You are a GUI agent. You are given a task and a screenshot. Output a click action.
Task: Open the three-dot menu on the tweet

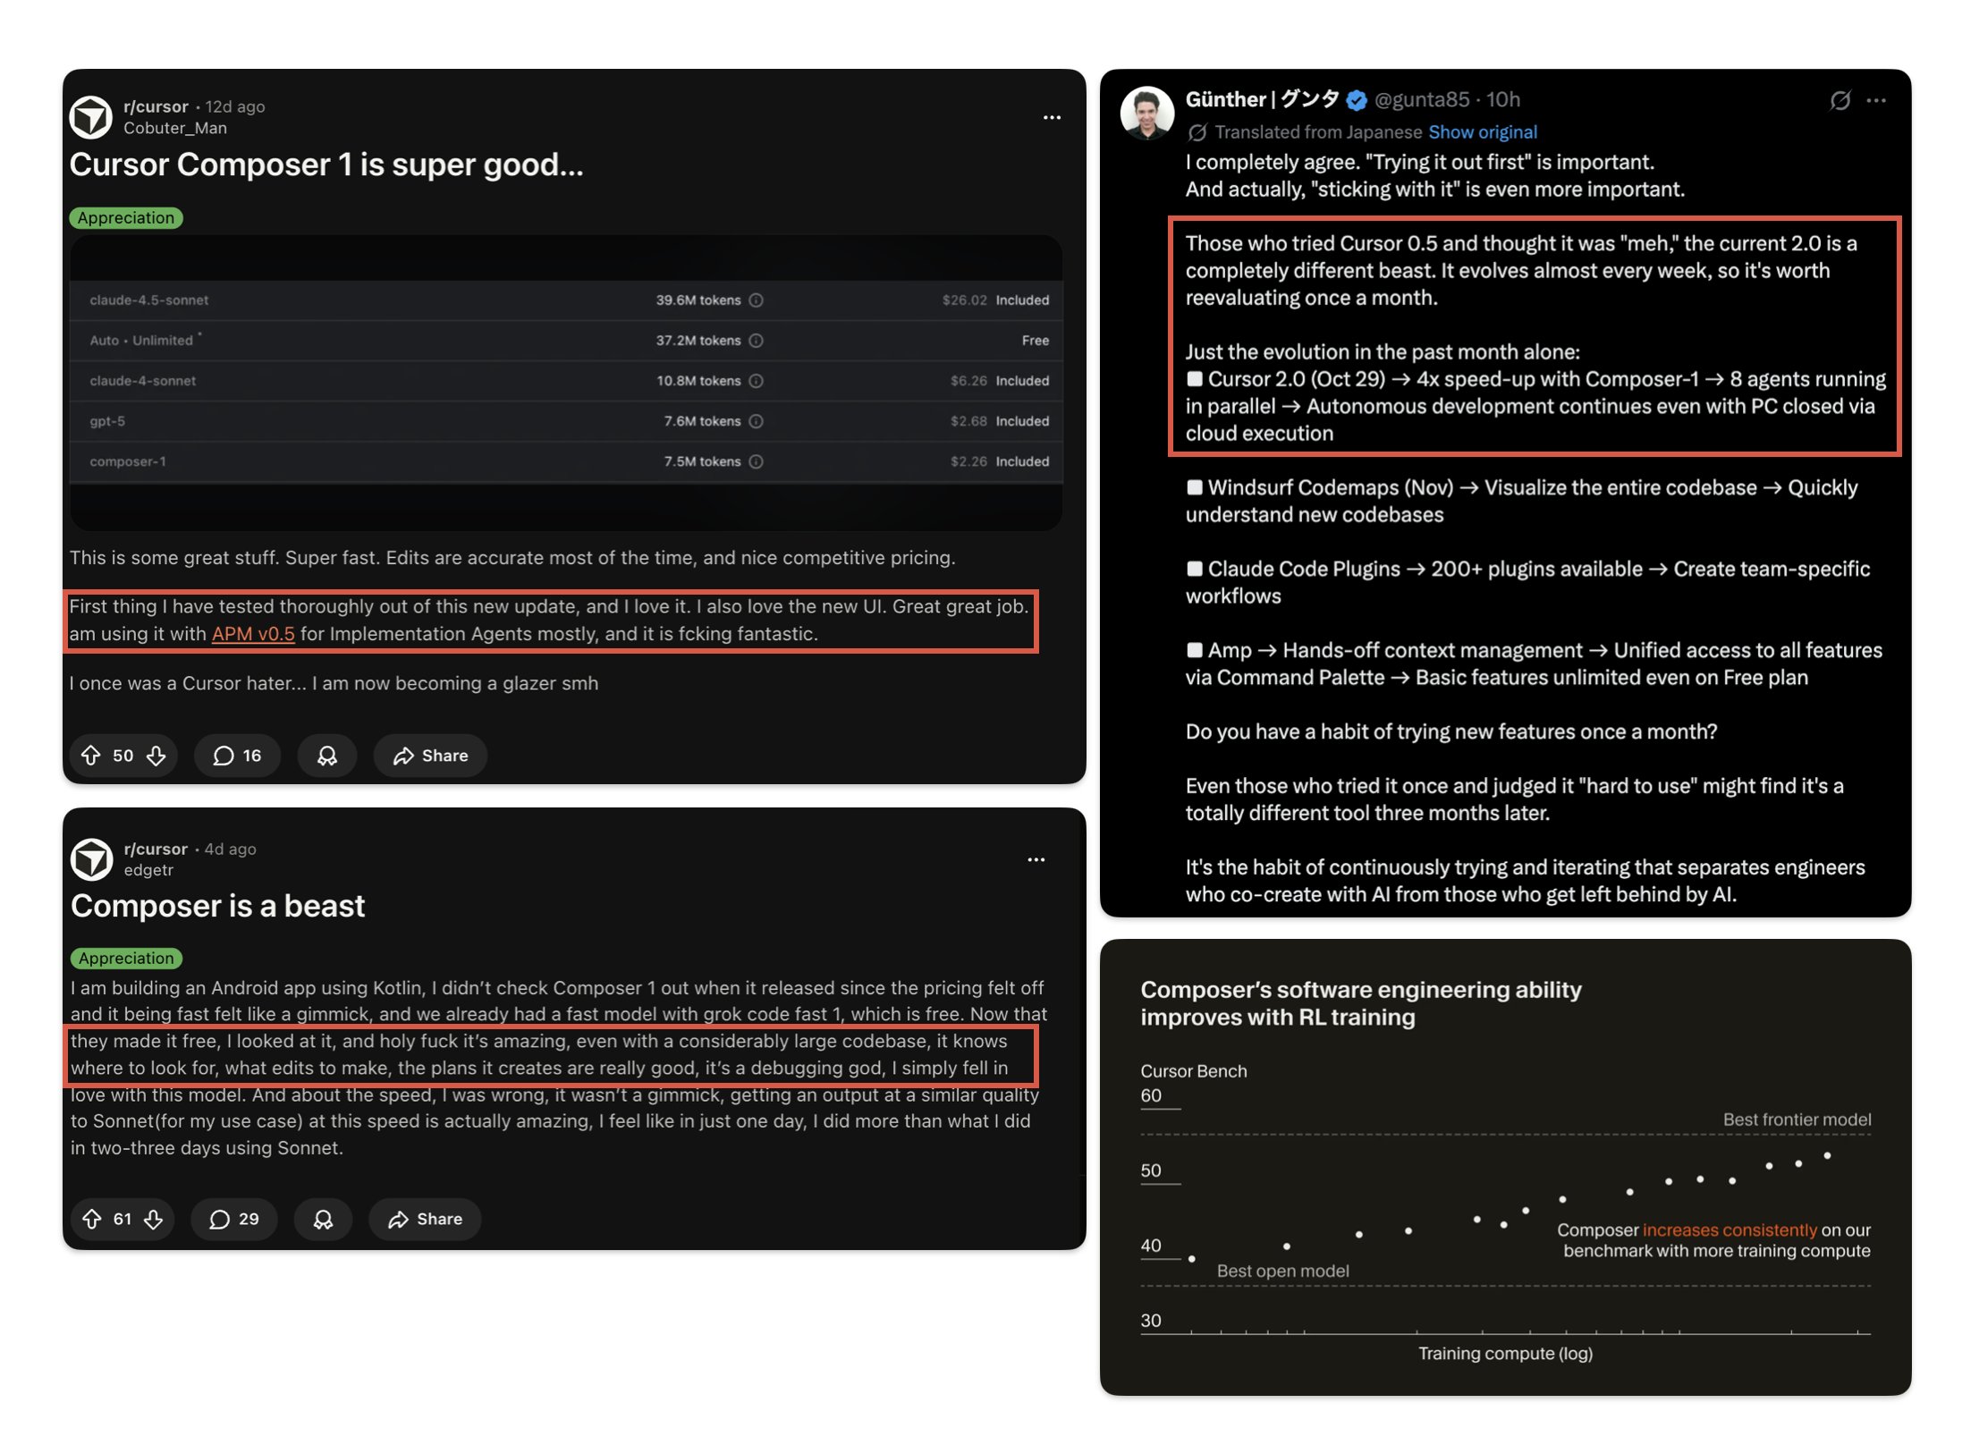[x=1876, y=100]
